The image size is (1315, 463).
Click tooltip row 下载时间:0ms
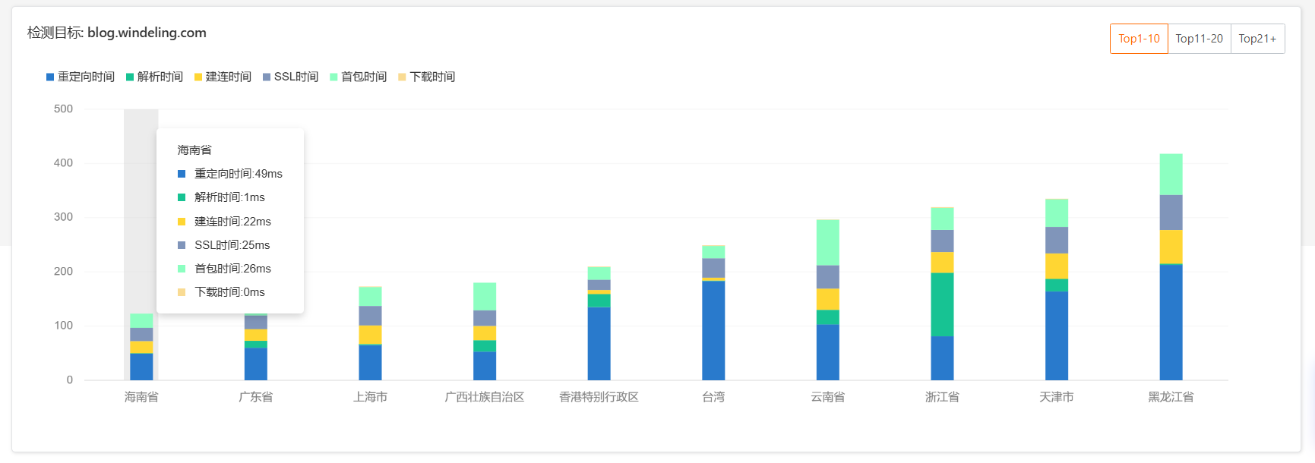click(x=221, y=292)
